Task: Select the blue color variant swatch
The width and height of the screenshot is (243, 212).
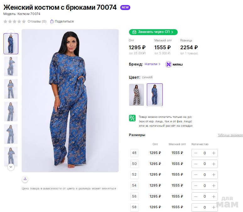Action: (155, 94)
